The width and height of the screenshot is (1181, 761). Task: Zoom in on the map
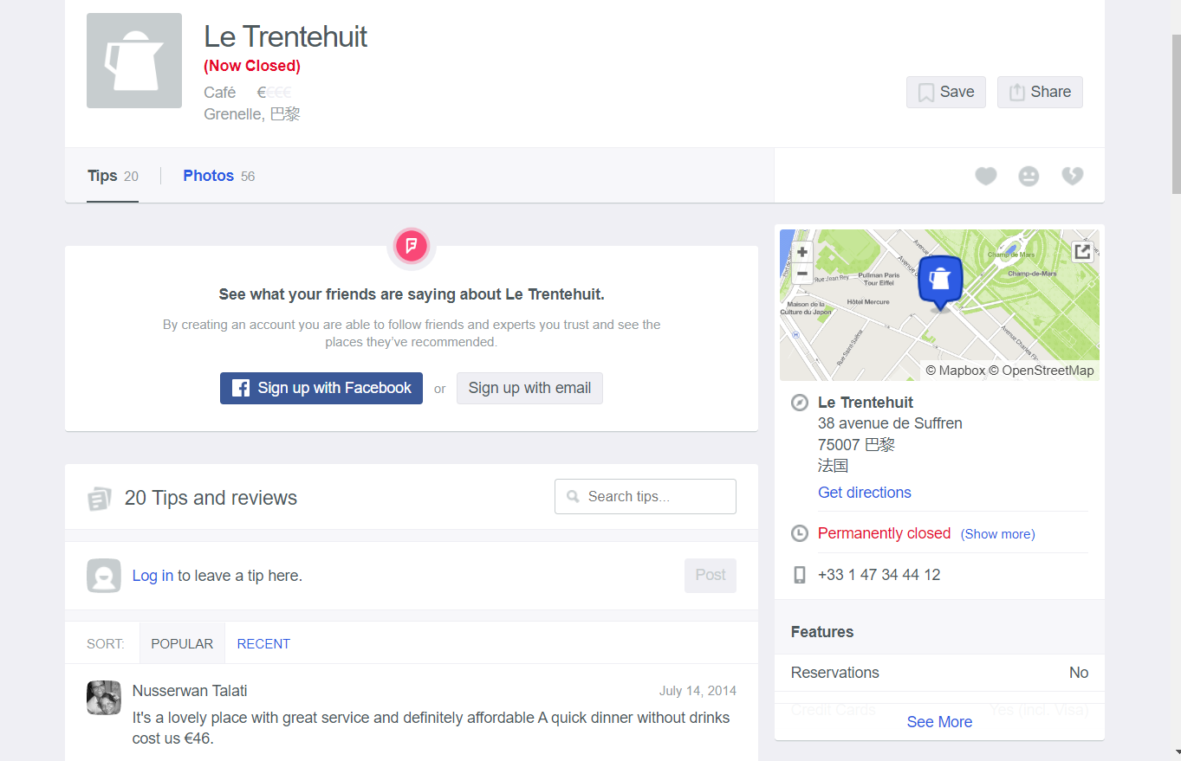[x=802, y=252]
